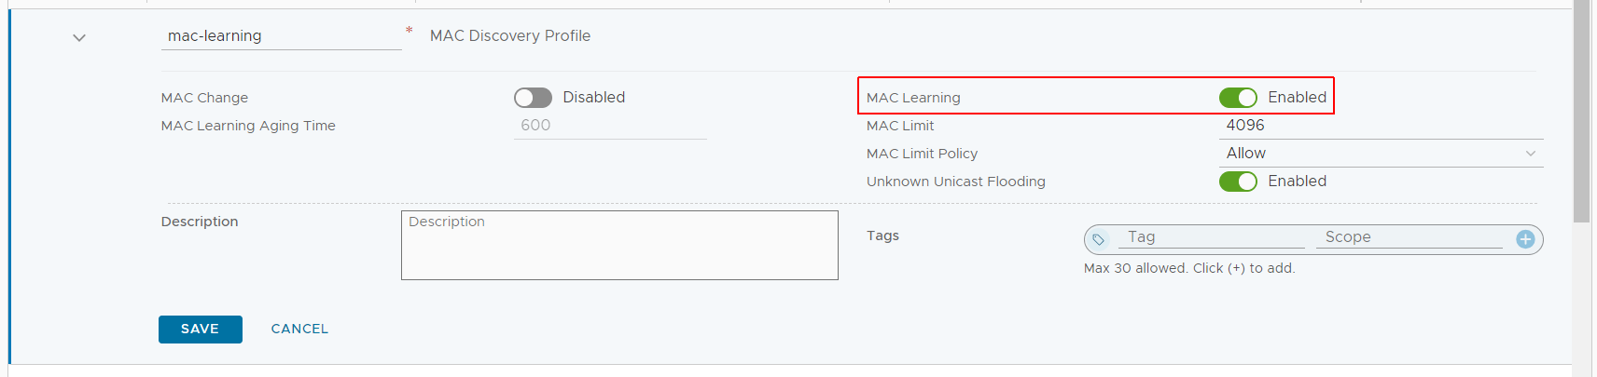Click the Disabled label beside MAC Change
Viewport: 1597px width, 377px height.
click(x=594, y=98)
